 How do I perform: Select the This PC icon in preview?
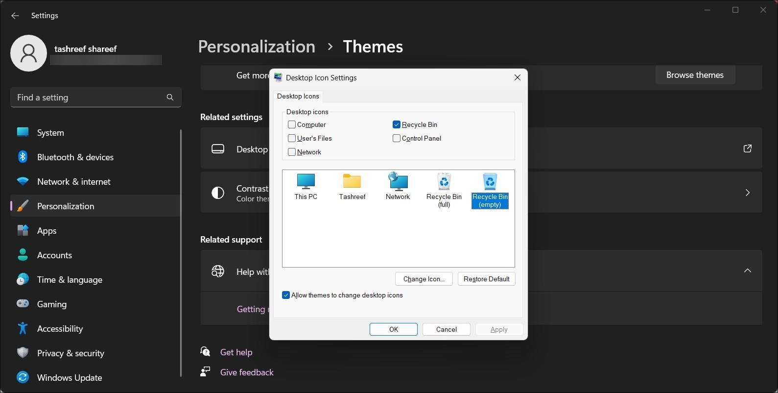(x=306, y=186)
